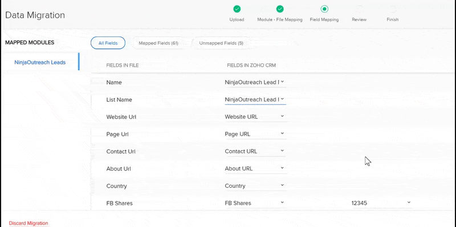Open the Country mapping dropdown
This screenshot has width=456, height=227.
click(255, 186)
